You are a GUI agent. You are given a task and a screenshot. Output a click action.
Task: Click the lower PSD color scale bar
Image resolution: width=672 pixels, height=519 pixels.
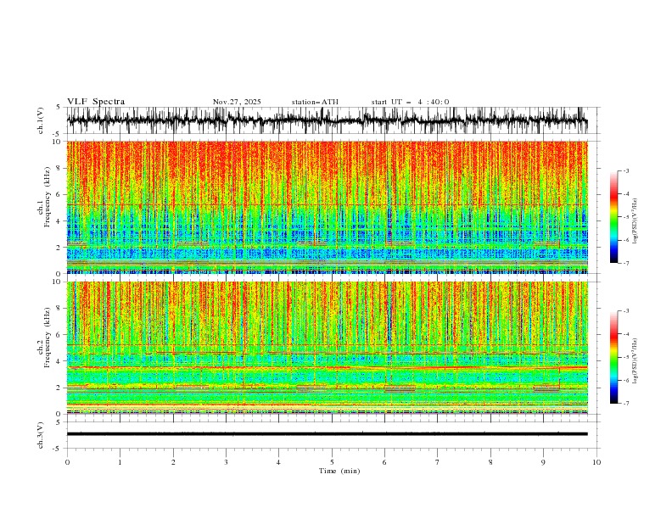point(614,357)
